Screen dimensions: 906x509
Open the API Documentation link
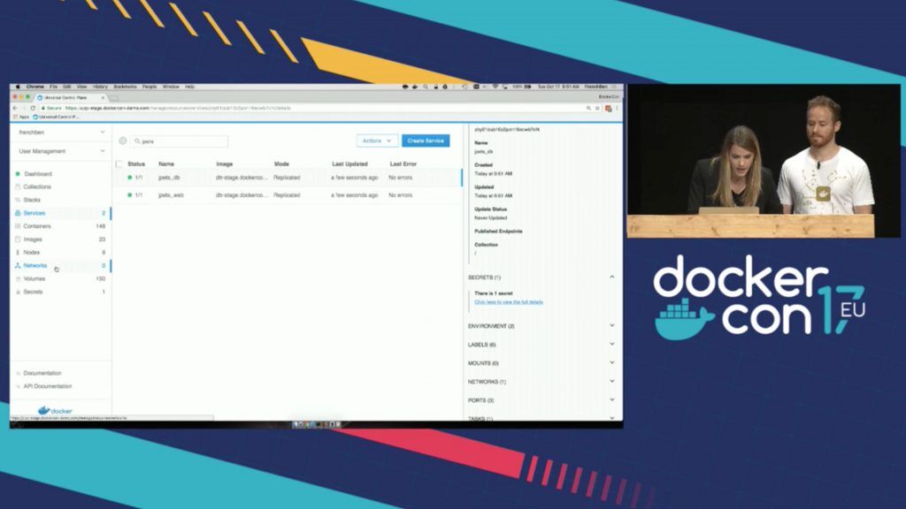click(48, 387)
